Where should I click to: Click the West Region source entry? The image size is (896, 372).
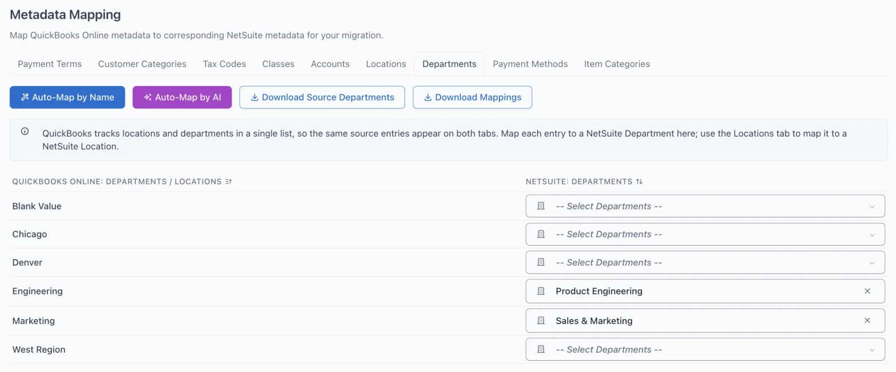(39, 349)
